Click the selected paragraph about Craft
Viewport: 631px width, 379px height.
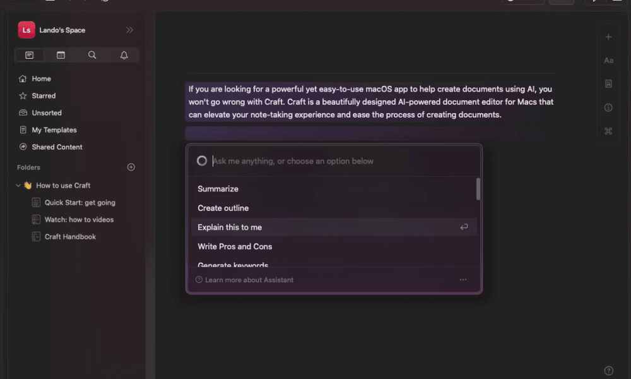[x=370, y=102]
